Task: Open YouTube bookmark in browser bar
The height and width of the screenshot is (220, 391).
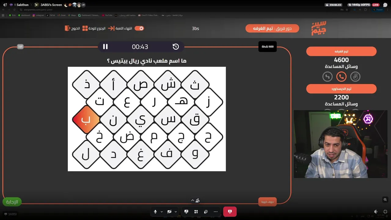Action: pyautogui.click(x=107, y=15)
